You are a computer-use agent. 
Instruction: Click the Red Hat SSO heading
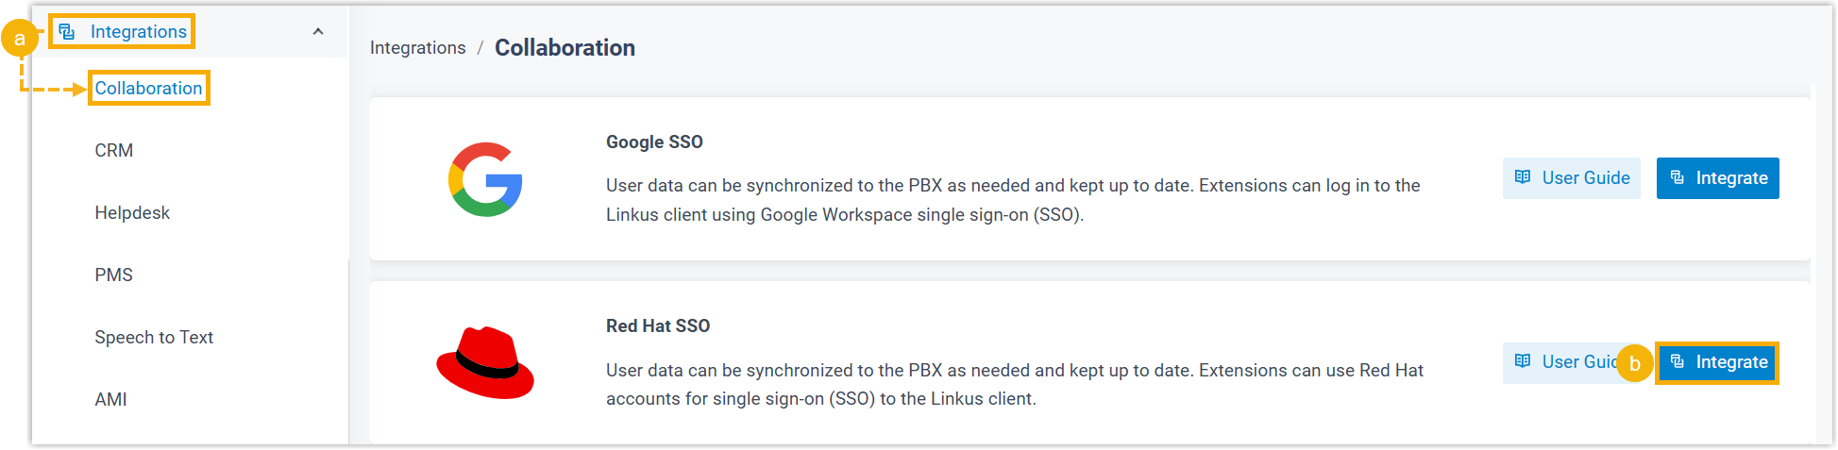658,326
